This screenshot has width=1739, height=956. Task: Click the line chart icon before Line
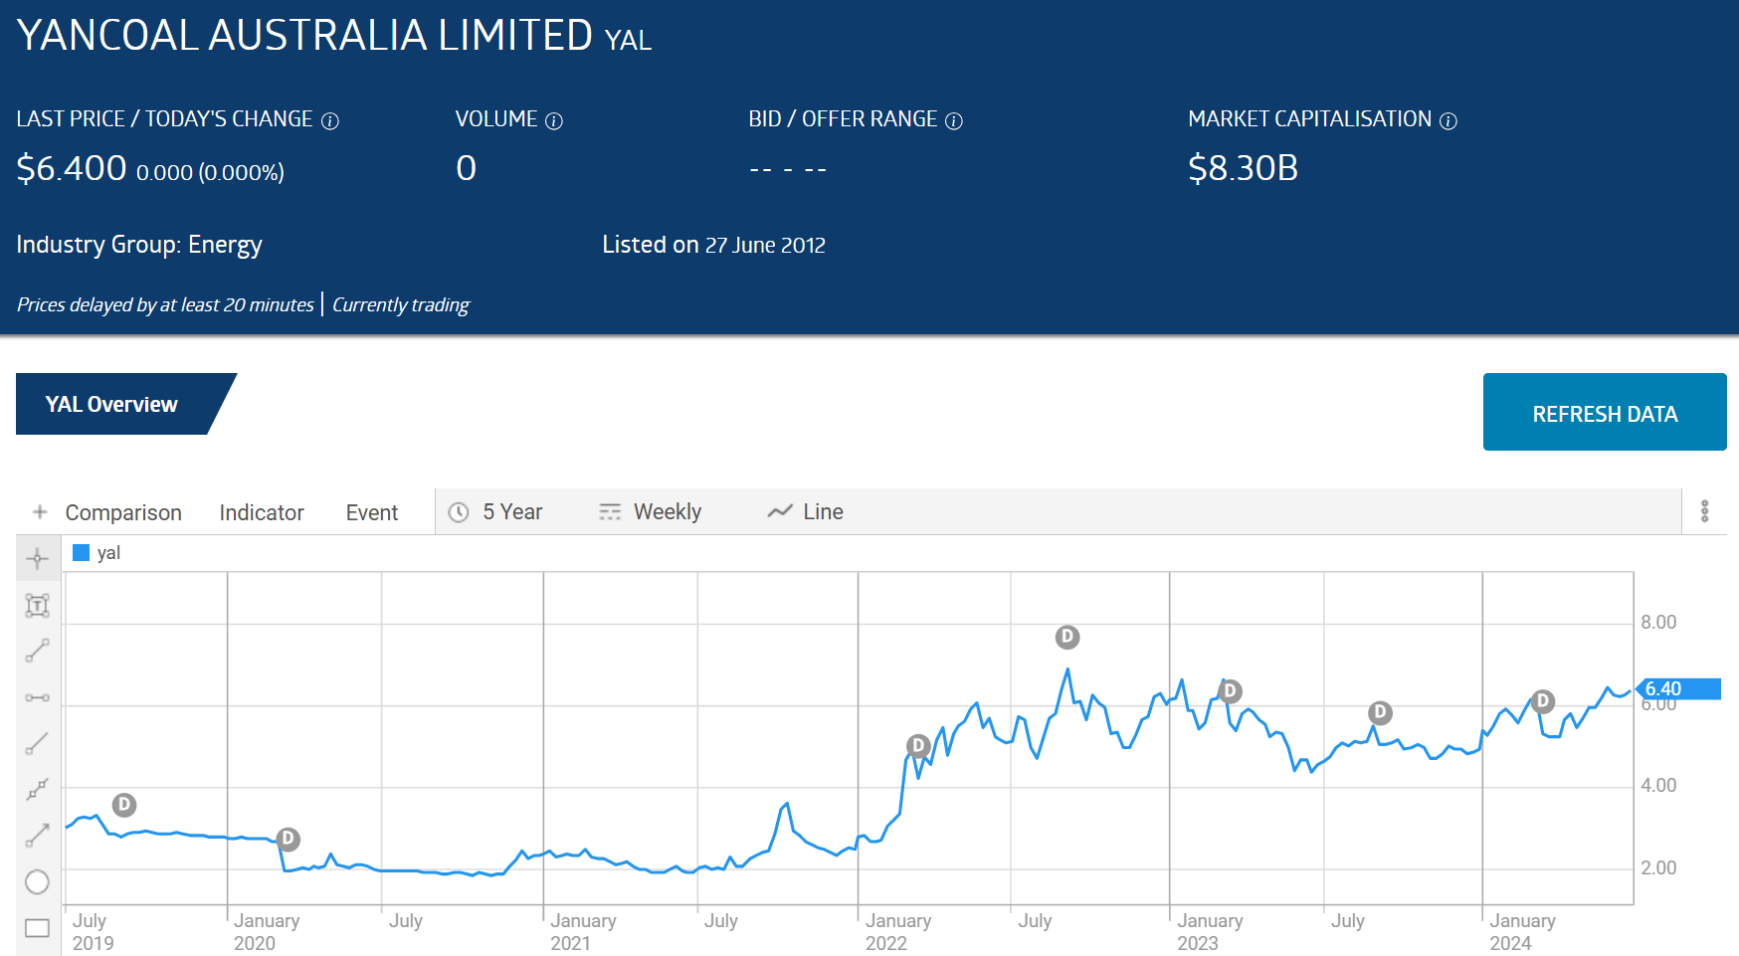(x=780, y=511)
